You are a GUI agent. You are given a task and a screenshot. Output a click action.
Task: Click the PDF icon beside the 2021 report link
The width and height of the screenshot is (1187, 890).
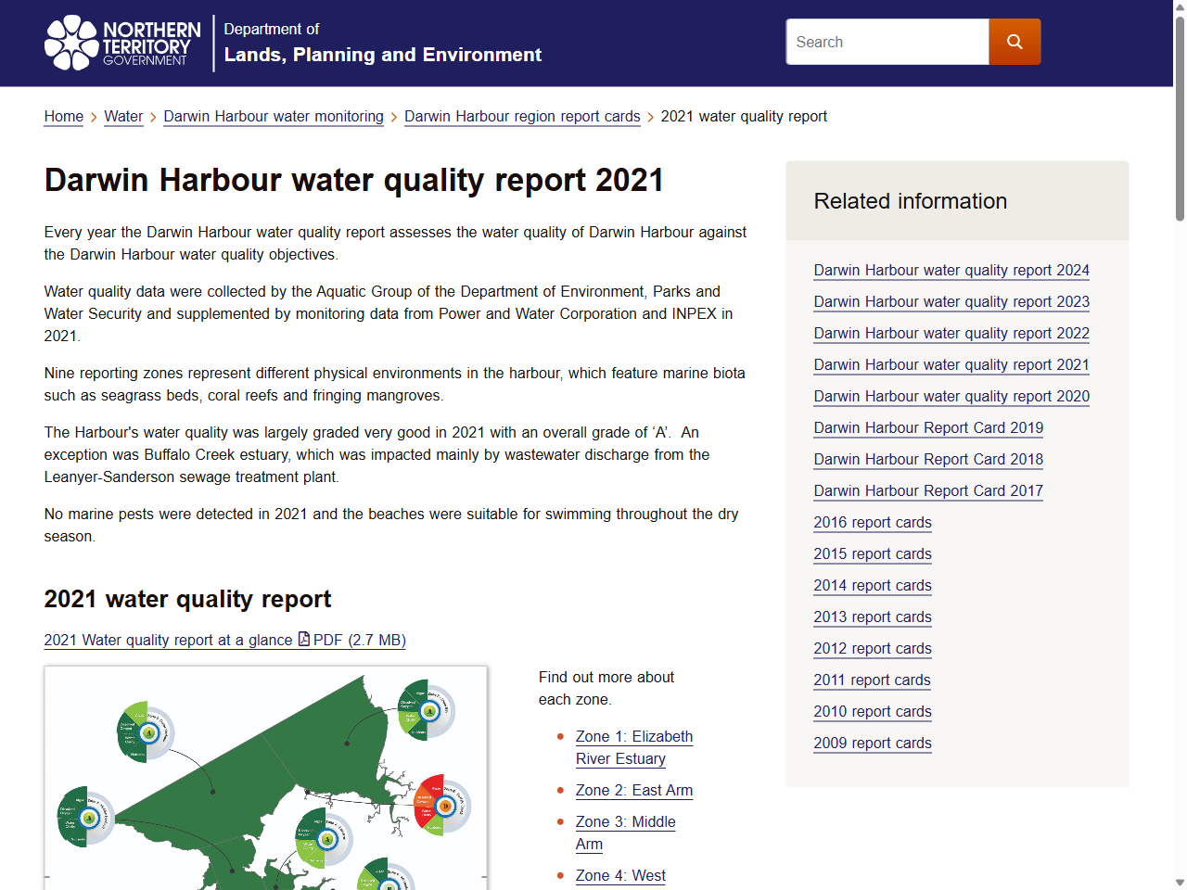pyautogui.click(x=304, y=640)
